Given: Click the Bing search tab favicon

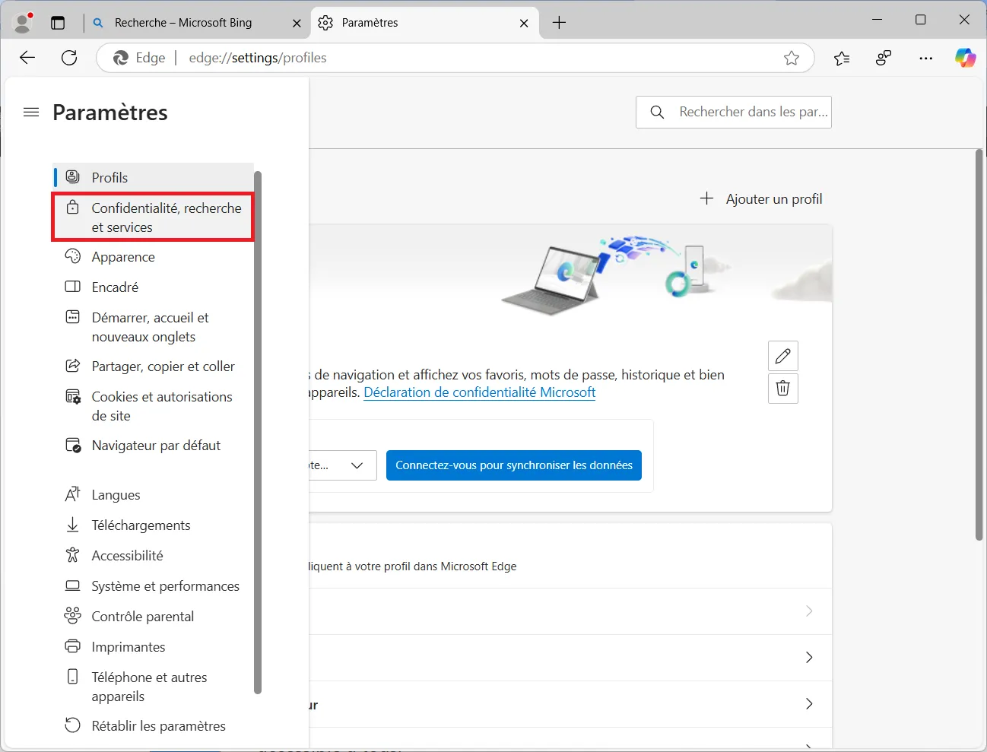Looking at the screenshot, I should pyautogui.click(x=98, y=23).
